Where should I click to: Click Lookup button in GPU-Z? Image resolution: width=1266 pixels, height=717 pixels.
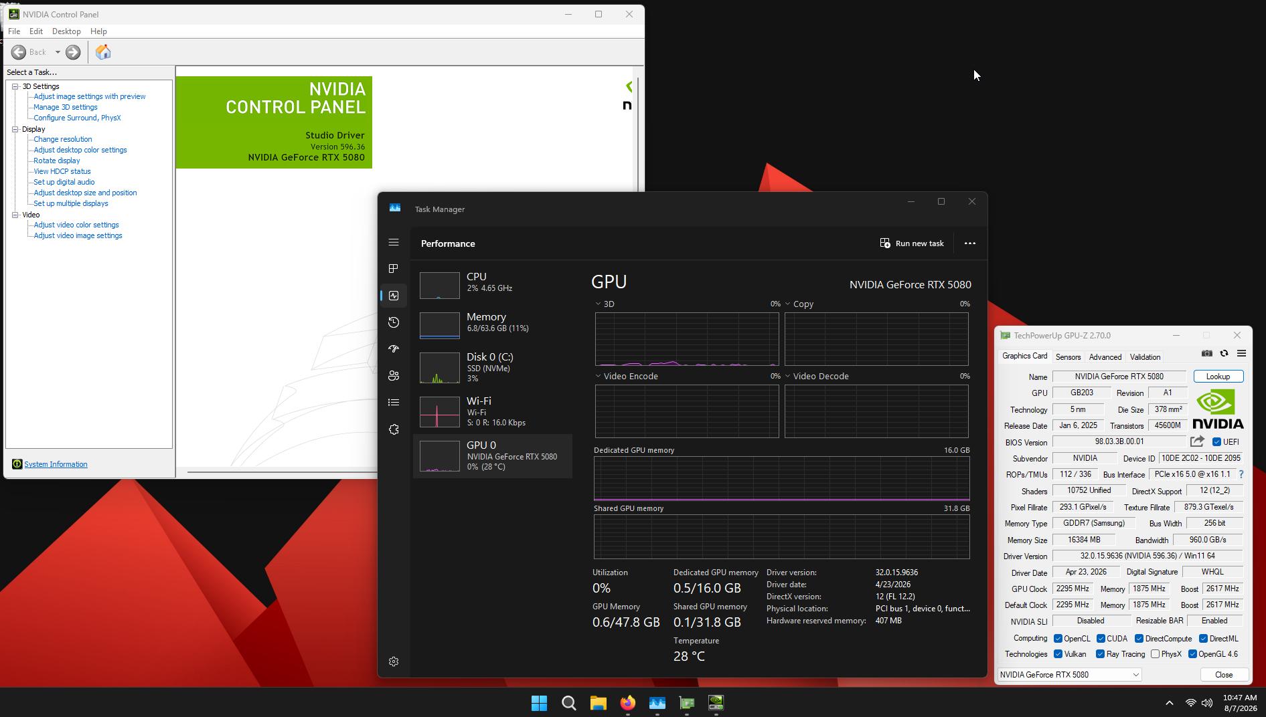[1218, 377]
